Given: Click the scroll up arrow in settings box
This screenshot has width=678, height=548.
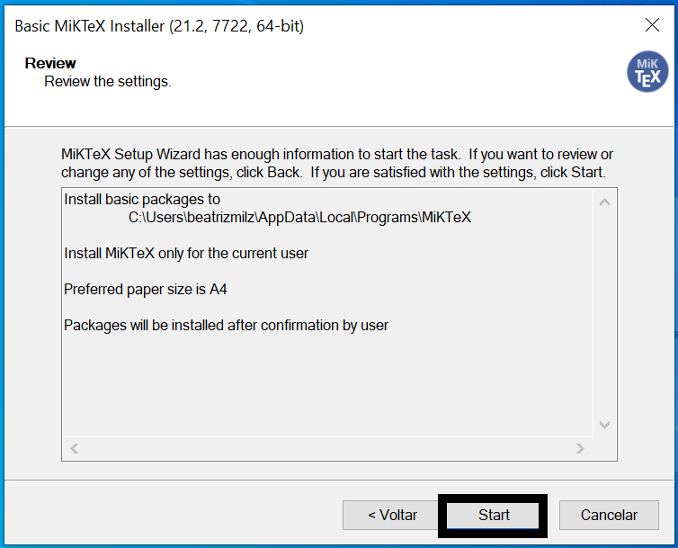Looking at the screenshot, I should [x=604, y=202].
